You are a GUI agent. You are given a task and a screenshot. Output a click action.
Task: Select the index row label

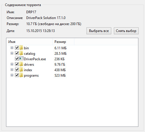28,70
